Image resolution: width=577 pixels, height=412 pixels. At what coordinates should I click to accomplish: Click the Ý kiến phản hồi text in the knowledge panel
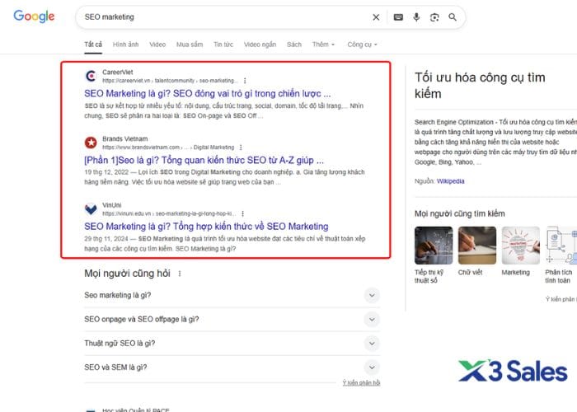pyautogui.click(x=561, y=299)
